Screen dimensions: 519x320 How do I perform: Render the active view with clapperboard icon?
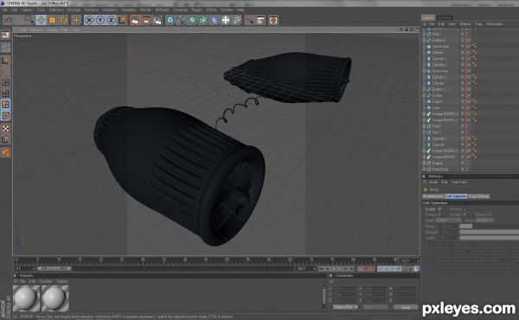135,20
